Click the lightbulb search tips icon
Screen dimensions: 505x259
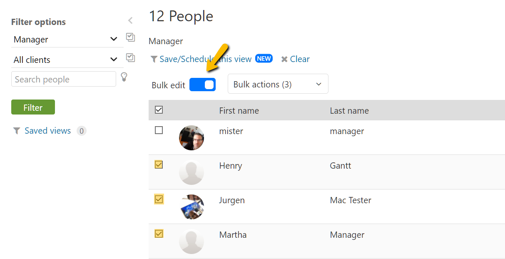click(x=124, y=77)
